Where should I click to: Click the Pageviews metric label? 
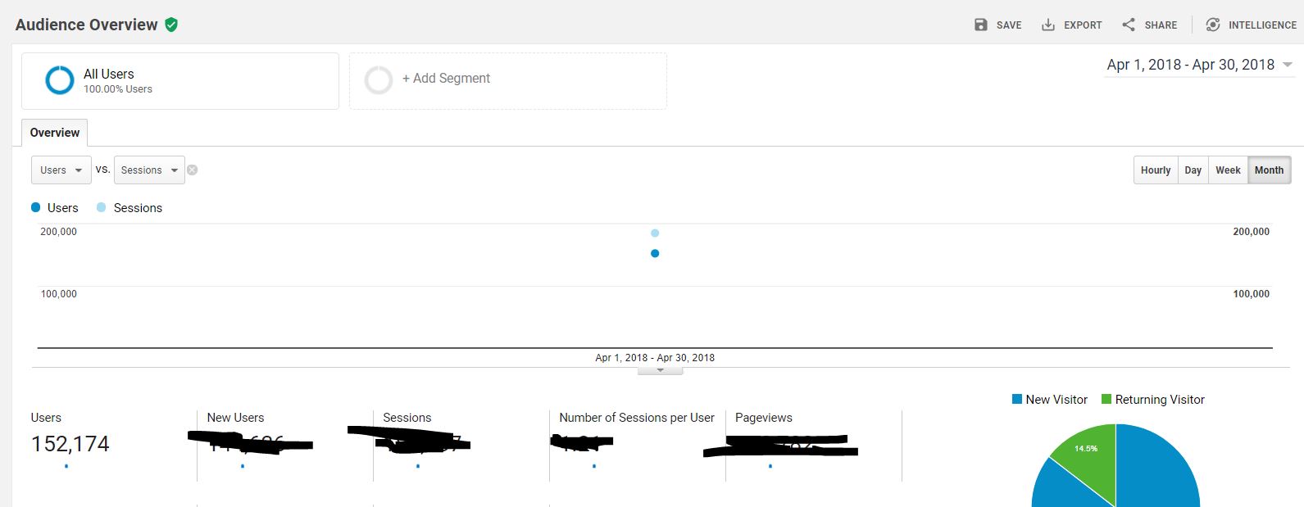pos(764,418)
